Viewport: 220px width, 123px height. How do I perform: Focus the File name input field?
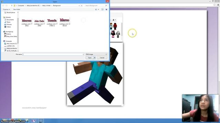click(53, 54)
